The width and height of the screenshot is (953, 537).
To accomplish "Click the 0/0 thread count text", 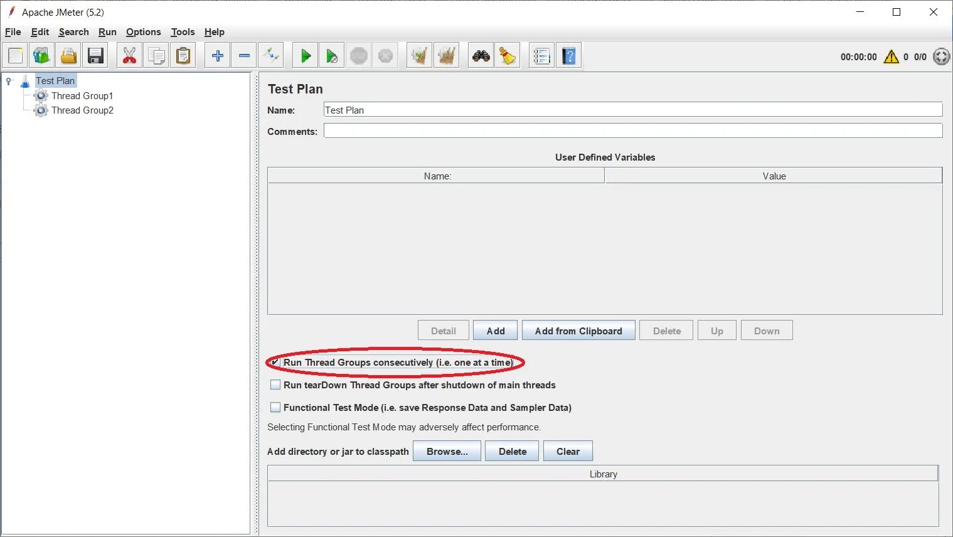I will (x=920, y=57).
